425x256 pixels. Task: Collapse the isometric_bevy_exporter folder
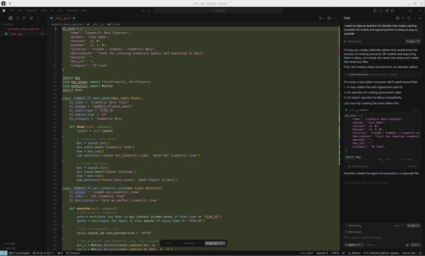pyautogui.click(x=23, y=29)
